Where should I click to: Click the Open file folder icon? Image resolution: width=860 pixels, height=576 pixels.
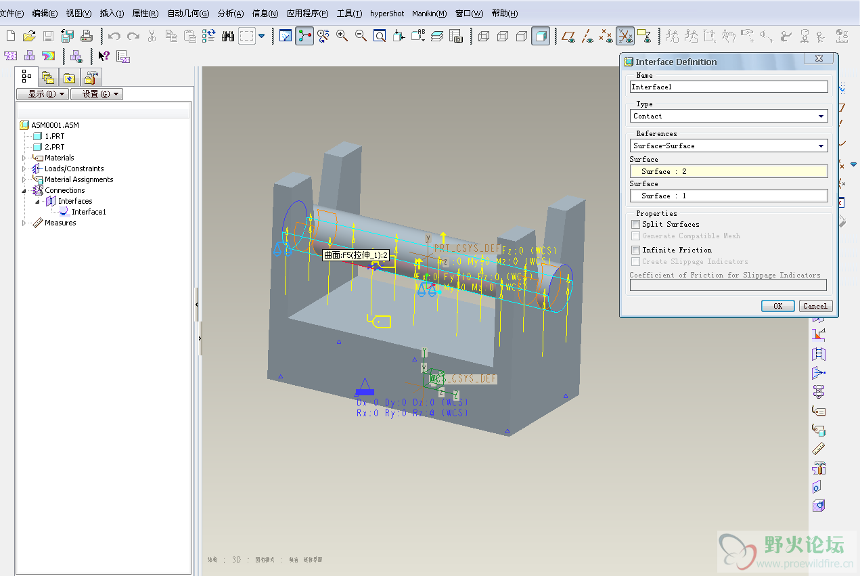click(x=29, y=36)
